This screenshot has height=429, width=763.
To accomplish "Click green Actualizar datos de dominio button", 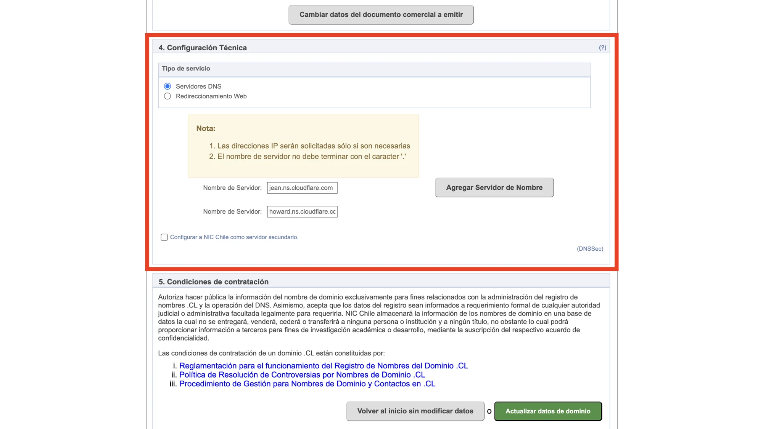I will click(x=547, y=411).
